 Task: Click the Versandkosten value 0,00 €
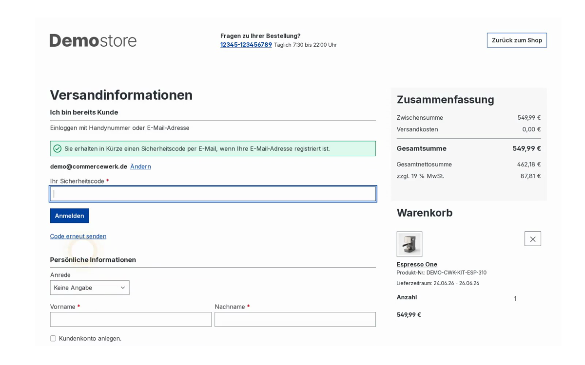pyautogui.click(x=531, y=129)
